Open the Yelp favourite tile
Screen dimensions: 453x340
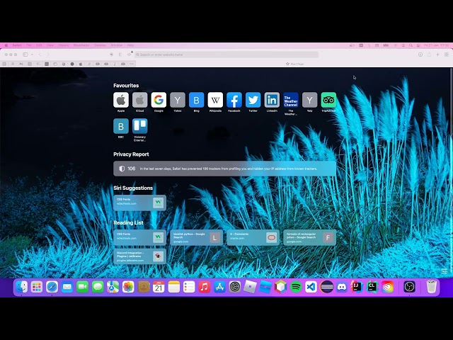coord(310,100)
